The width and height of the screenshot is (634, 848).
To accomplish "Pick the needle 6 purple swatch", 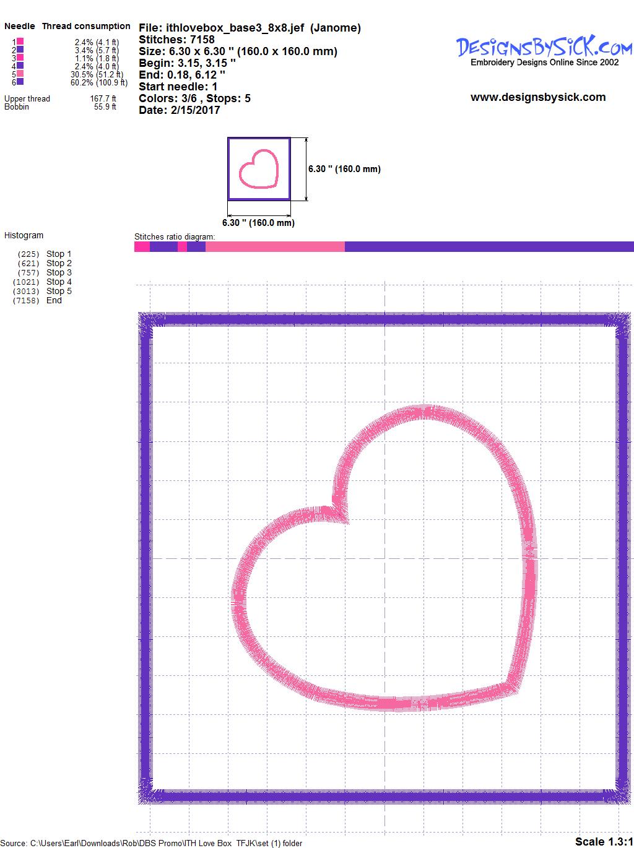I will pos(20,82).
